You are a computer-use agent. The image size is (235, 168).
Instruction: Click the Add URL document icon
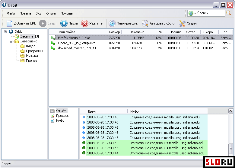coord(9,24)
